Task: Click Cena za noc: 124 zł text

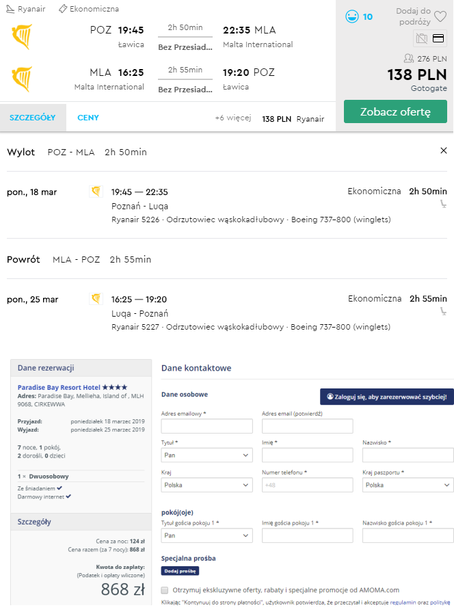Action: click(x=120, y=541)
